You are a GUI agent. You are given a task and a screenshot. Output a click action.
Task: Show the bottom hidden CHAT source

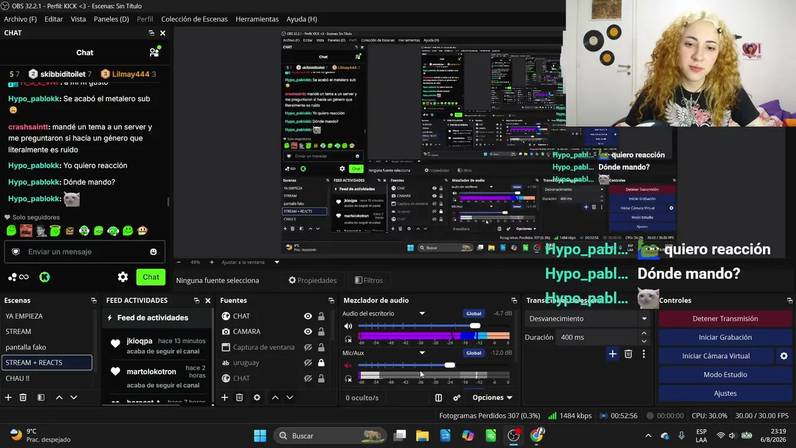click(x=308, y=378)
